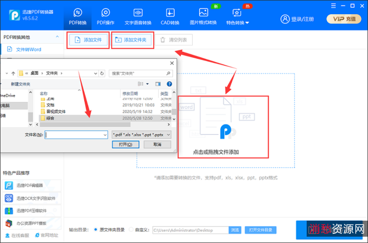Click the 打开(O) button
This screenshot has width=368, height=243.
point(126,144)
